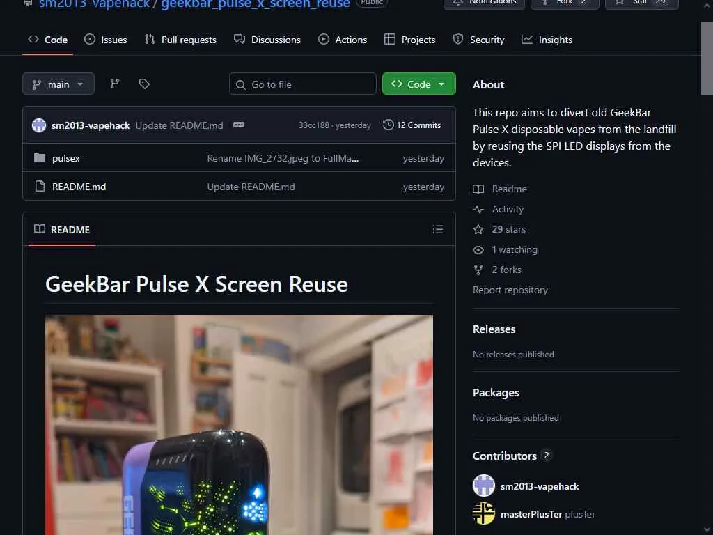This screenshot has height=535, width=713.
Task: Click the pulsex folder icon
Action: [40, 158]
